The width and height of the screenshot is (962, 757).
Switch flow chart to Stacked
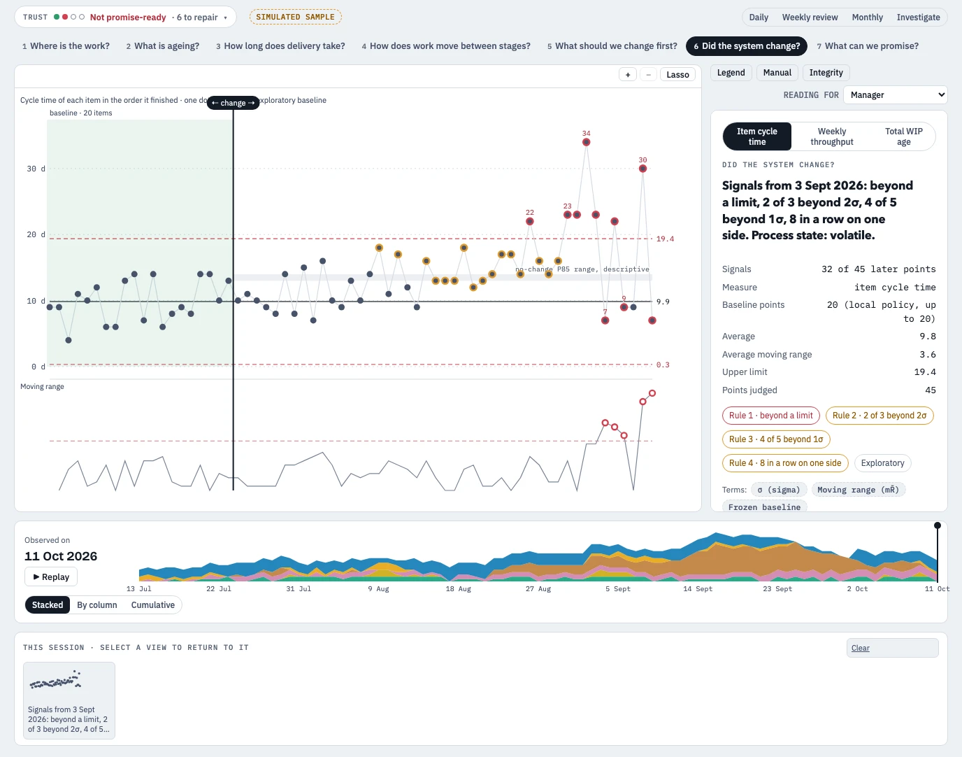pos(48,605)
